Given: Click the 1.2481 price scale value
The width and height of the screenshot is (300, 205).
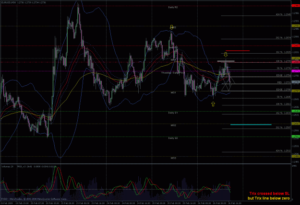Looking at the screenshot, I should click(x=296, y=162).
